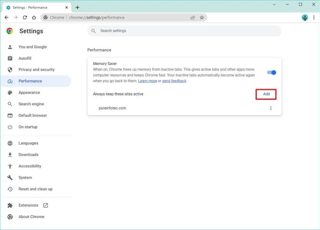Click the share page icon in address bar
The height and width of the screenshot is (230, 320).
(x=193, y=17)
